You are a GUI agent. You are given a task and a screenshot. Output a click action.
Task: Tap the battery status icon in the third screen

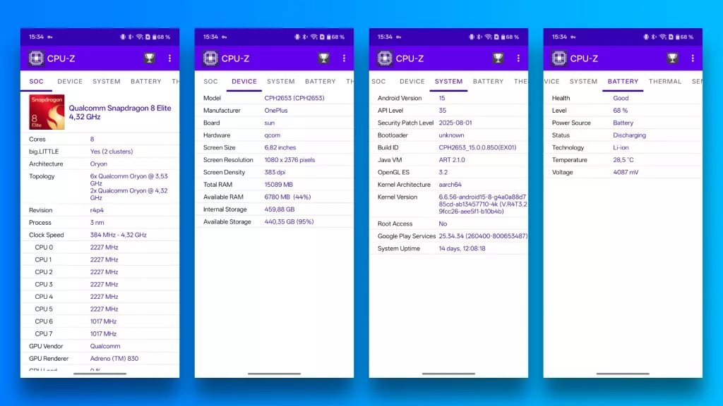point(503,37)
